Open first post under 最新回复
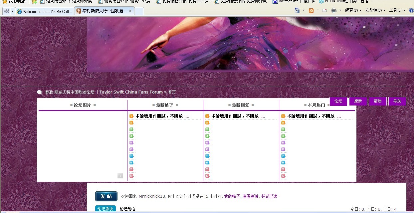414x213 pixels. (238, 116)
